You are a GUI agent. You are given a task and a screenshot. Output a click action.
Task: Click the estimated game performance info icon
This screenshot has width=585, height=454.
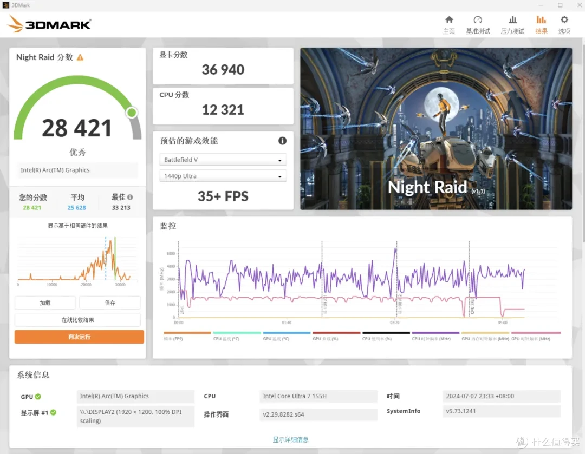pyautogui.click(x=282, y=141)
